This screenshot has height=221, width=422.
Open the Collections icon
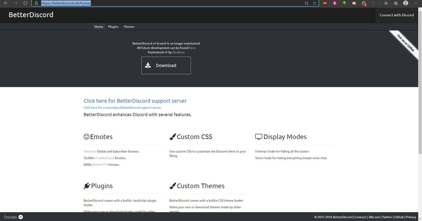(396, 3)
